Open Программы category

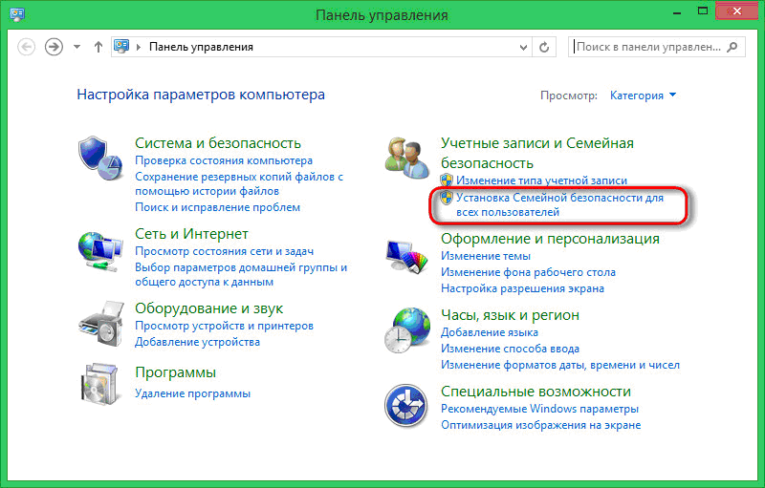tap(175, 372)
